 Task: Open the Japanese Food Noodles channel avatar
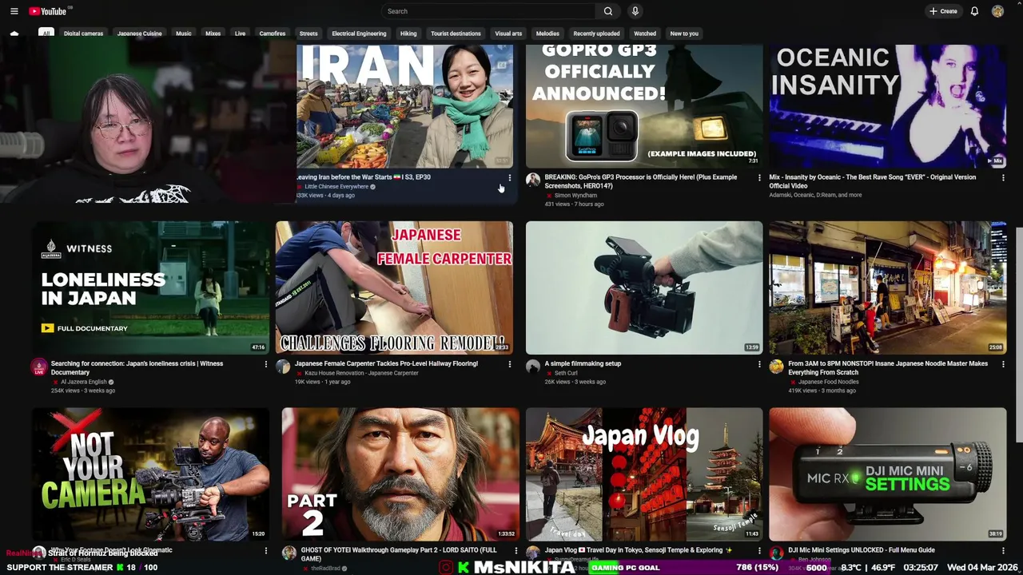coord(776,367)
